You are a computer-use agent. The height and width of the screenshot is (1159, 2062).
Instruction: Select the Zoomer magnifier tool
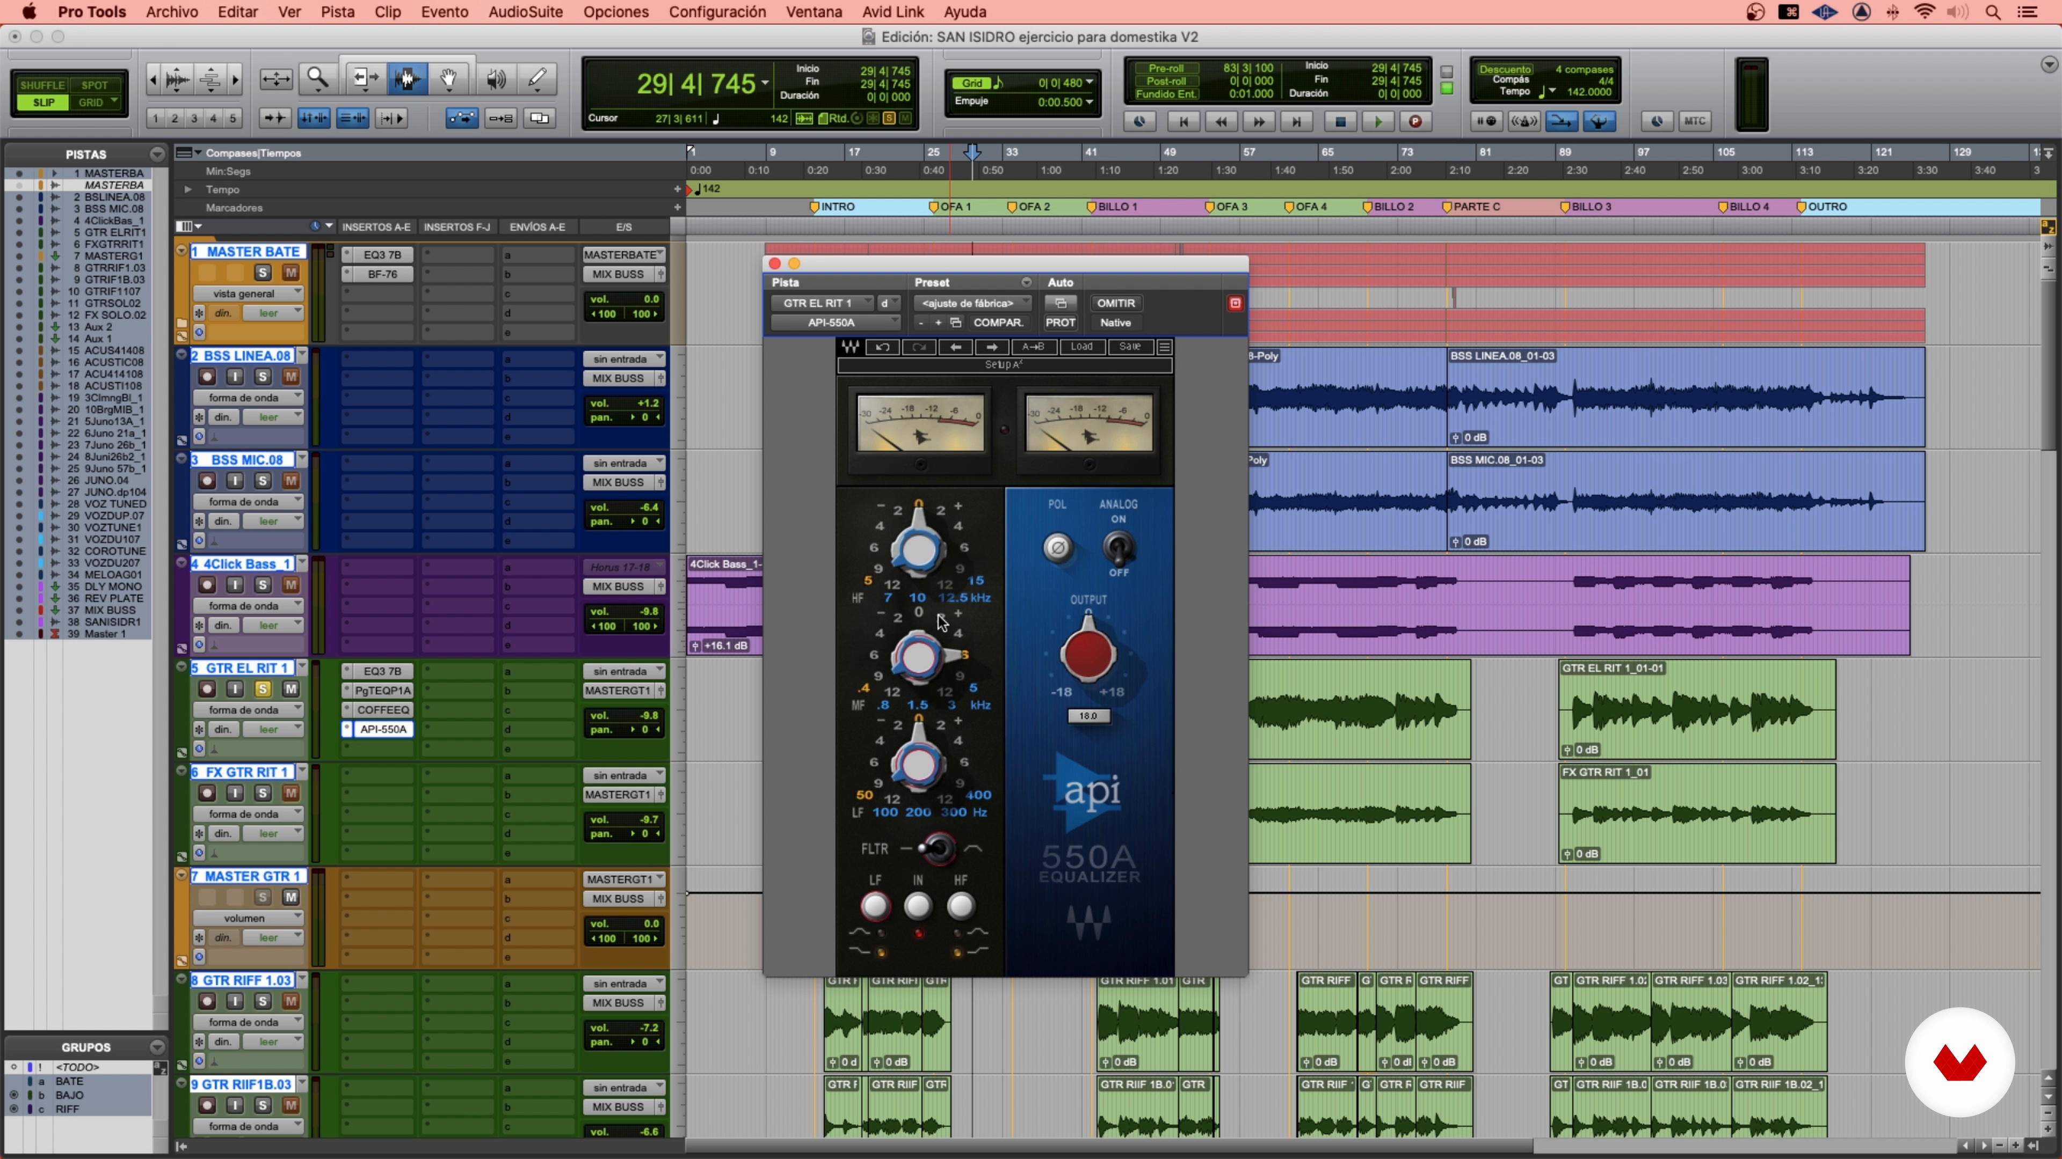(x=318, y=78)
